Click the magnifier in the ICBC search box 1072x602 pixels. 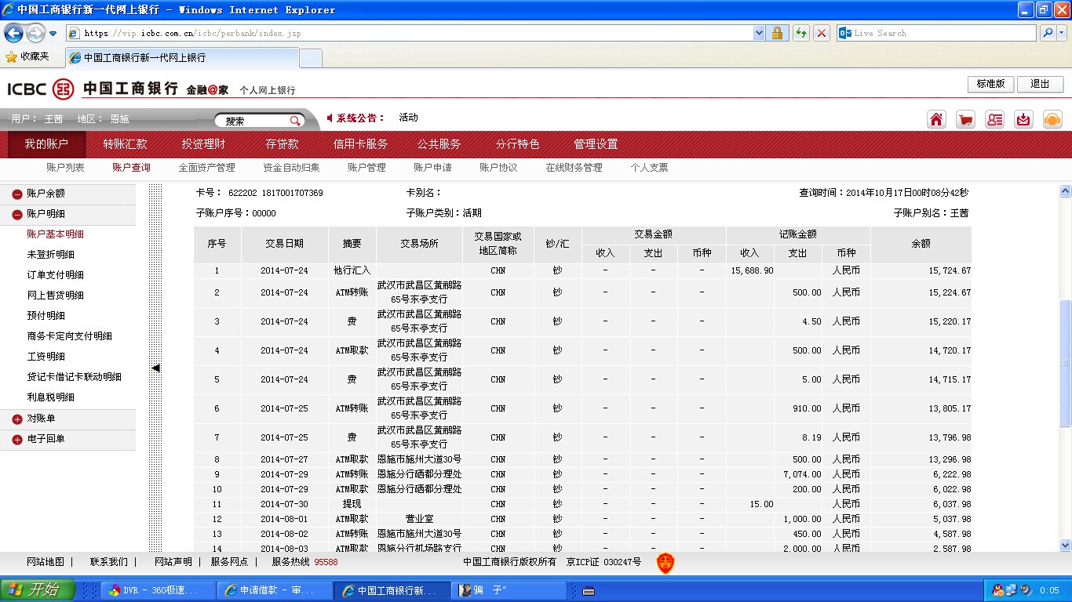tap(295, 121)
